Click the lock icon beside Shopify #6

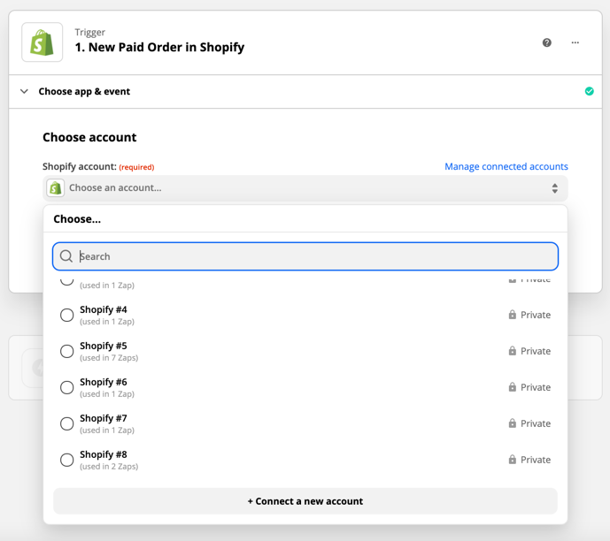coord(513,387)
